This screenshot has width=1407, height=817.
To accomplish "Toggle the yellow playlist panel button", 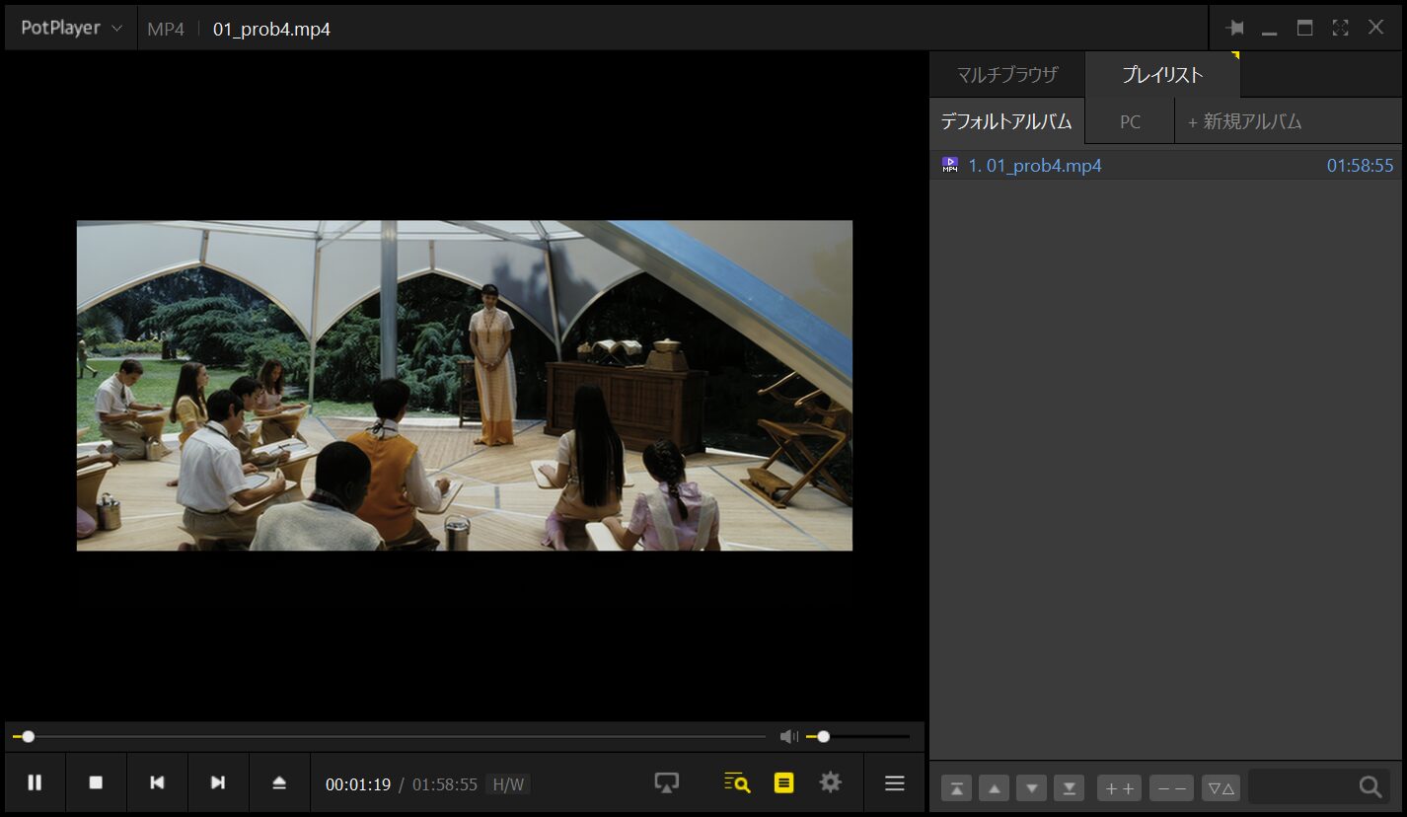I will pos(784,782).
